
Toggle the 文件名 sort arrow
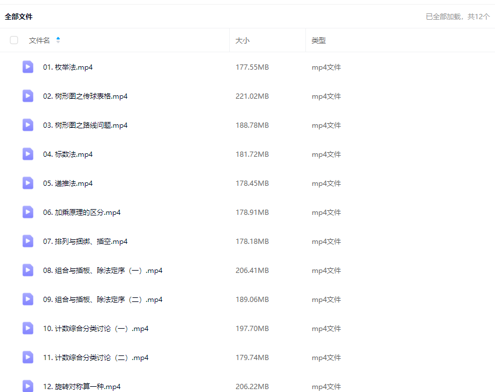click(x=58, y=40)
